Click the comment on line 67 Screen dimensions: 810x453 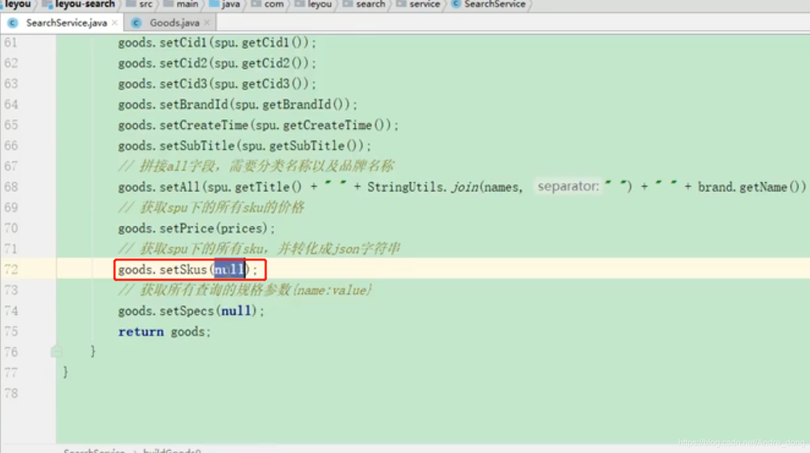pos(256,166)
